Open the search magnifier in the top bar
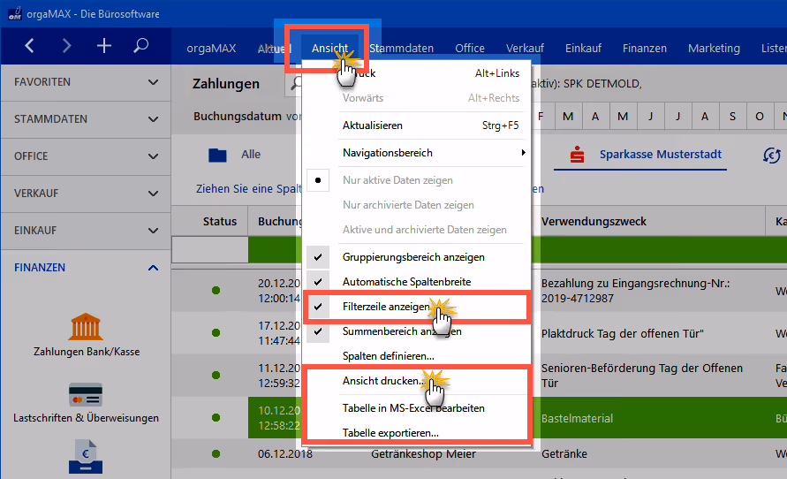Viewport: 787px width, 479px height. (141, 46)
